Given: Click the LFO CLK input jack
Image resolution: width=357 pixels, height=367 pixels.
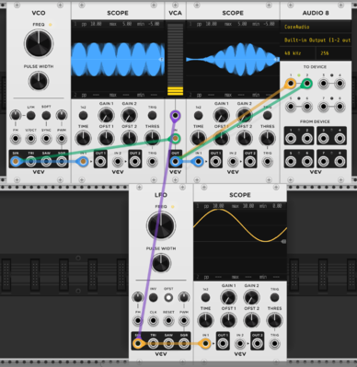Looking at the screenshot, I should point(153,321).
